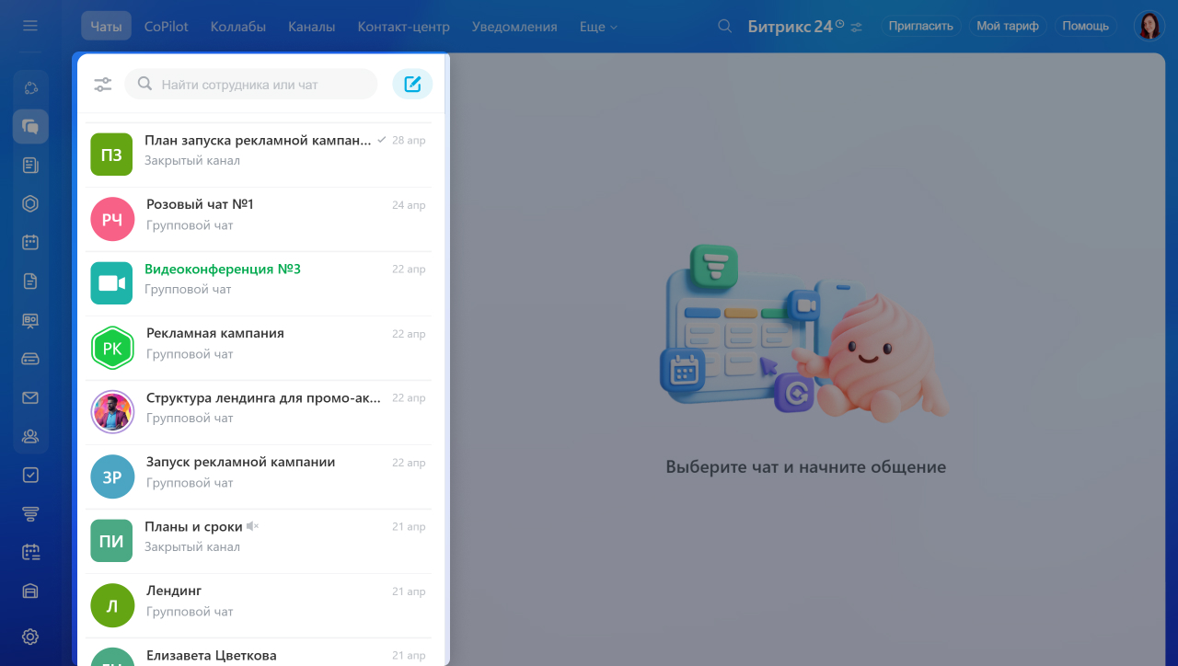Open the Видеоконференция №3 chat
The width and height of the screenshot is (1178, 666).
click(x=259, y=283)
